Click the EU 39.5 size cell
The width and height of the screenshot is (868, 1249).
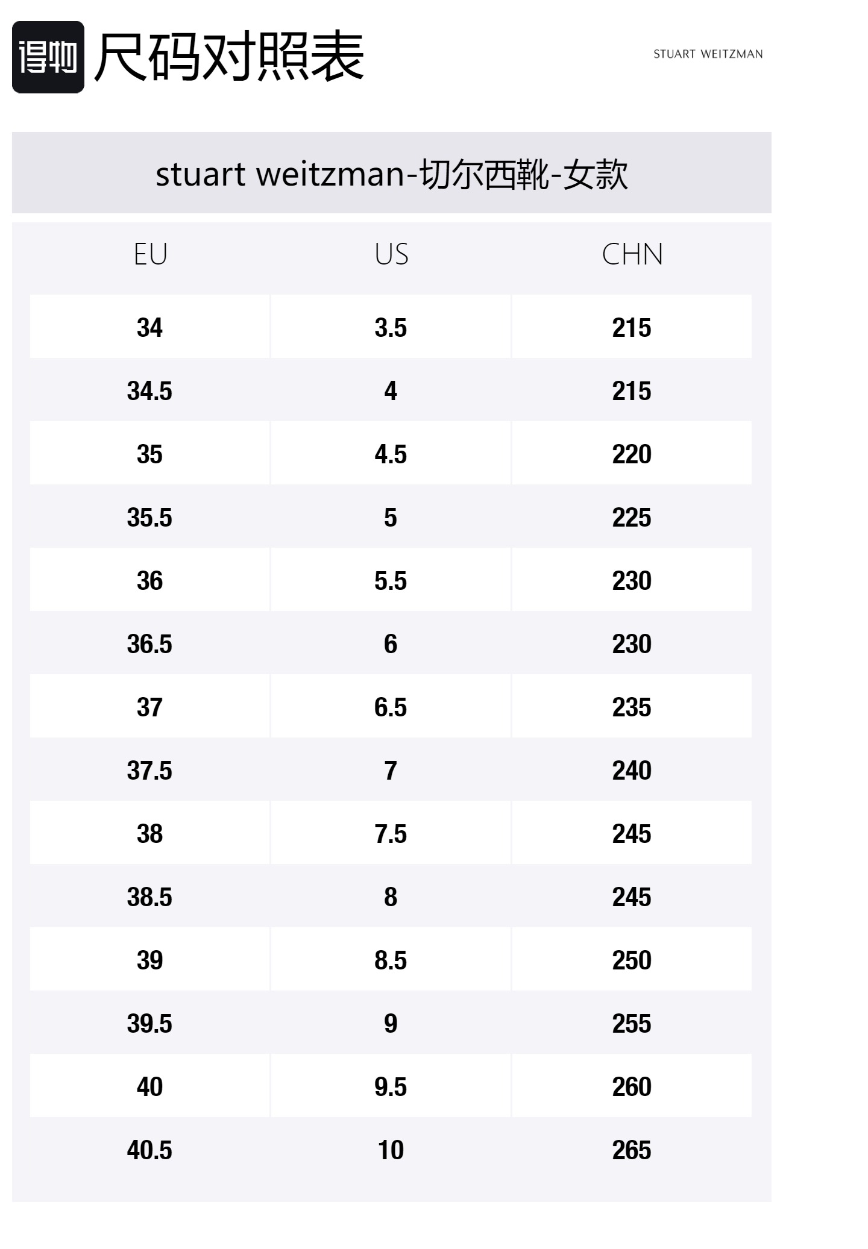(149, 1022)
